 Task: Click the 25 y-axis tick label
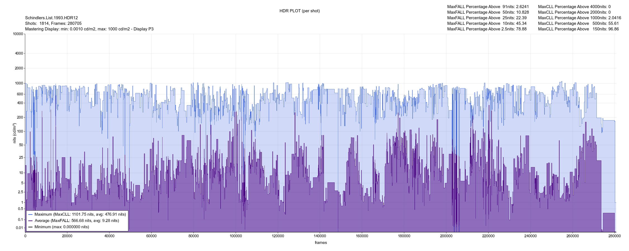click(x=21, y=158)
